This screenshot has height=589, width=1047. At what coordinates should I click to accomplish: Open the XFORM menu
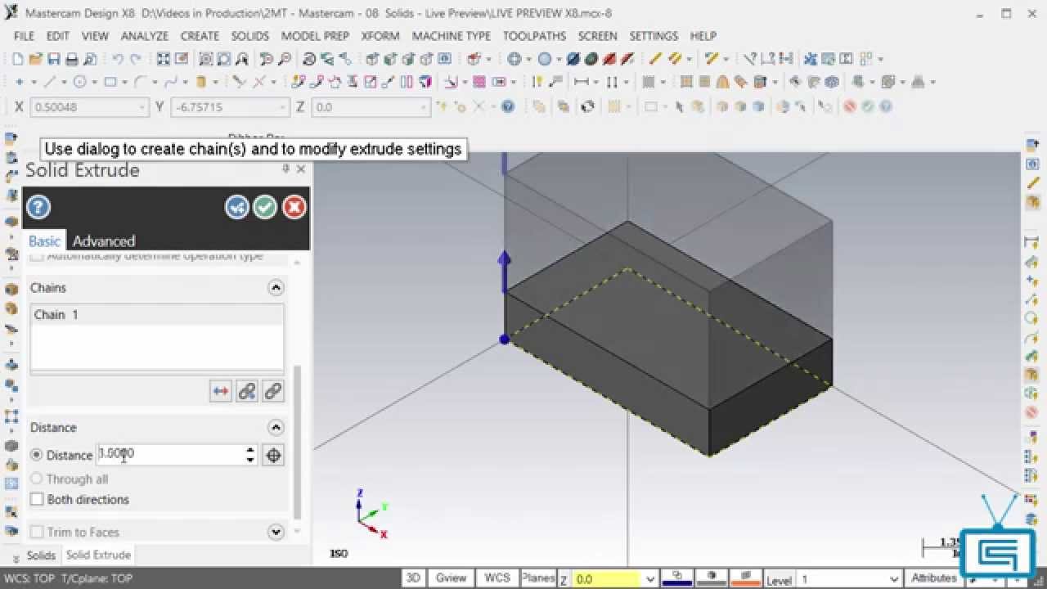point(380,36)
